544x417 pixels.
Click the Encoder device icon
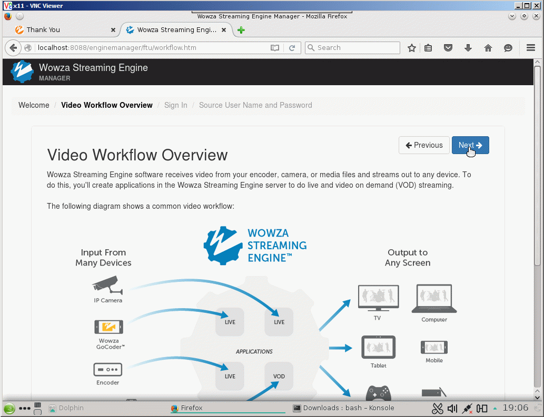[107, 370]
